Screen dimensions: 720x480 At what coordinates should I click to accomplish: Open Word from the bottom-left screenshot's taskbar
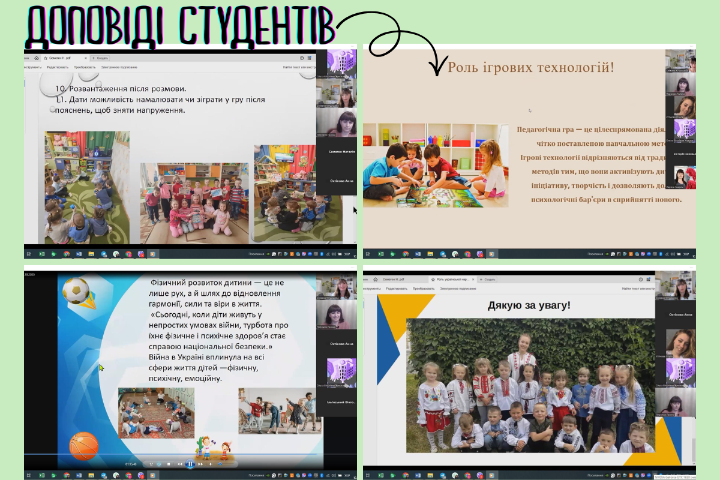click(79, 475)
